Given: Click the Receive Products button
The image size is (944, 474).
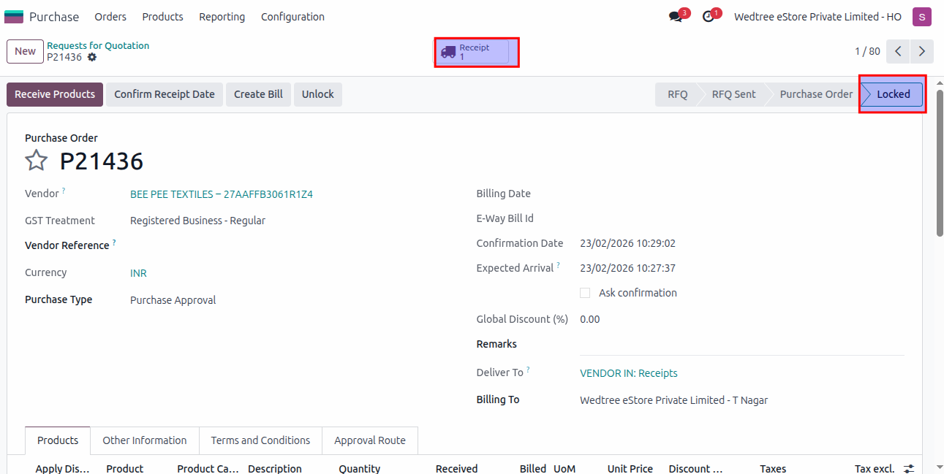Looking at the screenshot, I should pyautogui.click(x=55, y=94).
